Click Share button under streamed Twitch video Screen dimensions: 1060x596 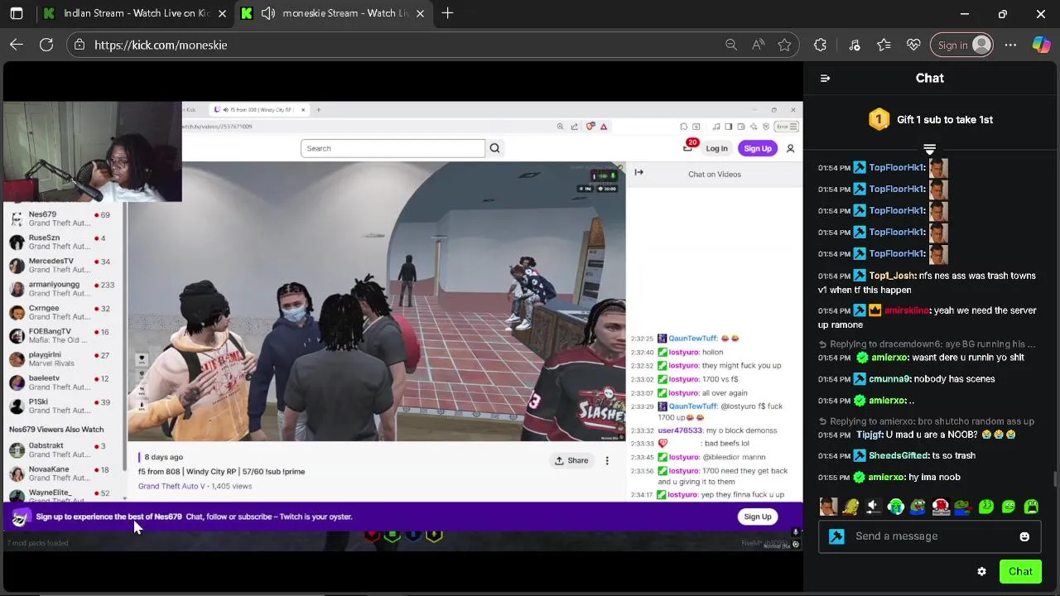coord(571,461)
